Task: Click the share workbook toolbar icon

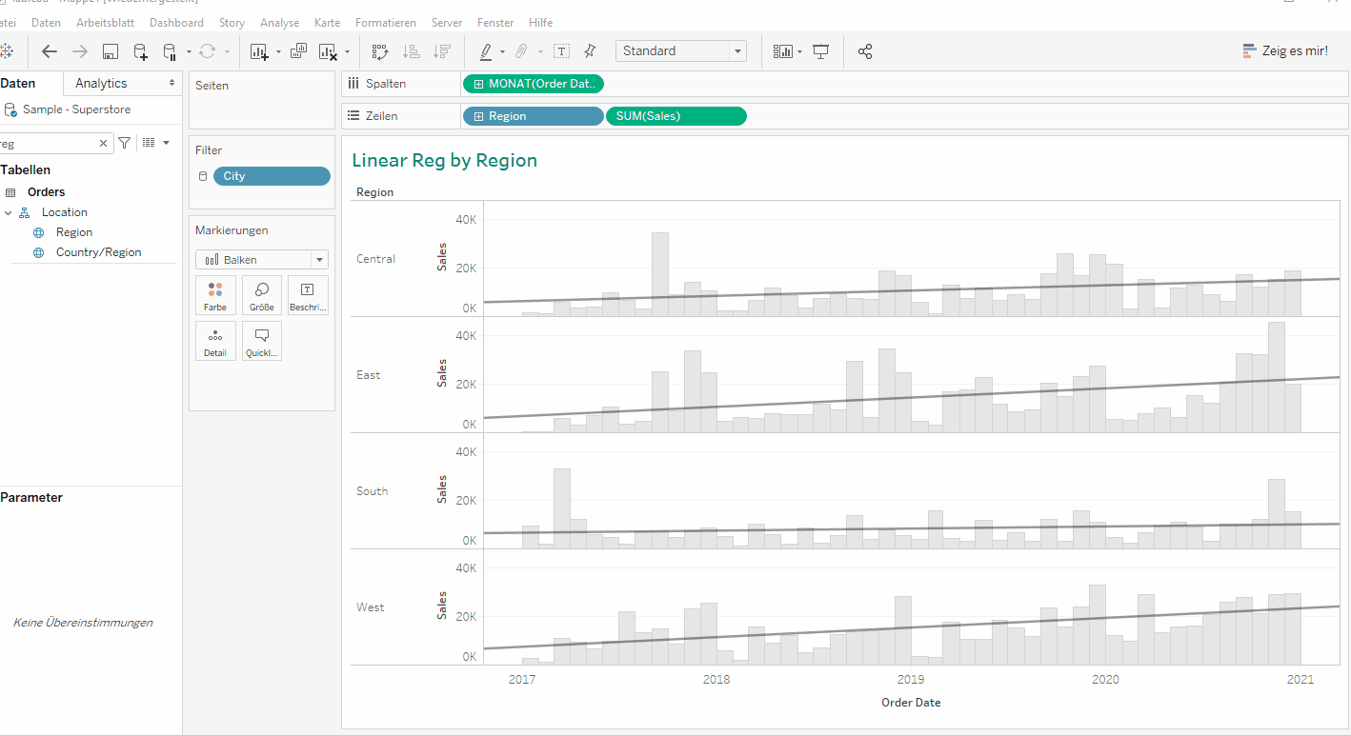Action: [x=864, y=50]
